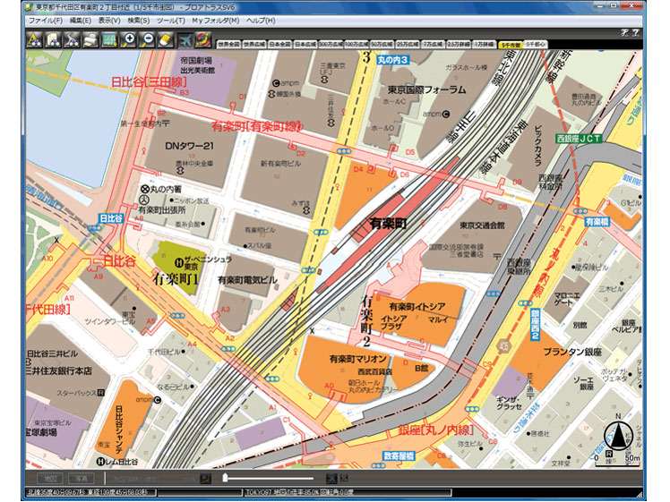Viewport: 670px width, 502px height.
Task: Click the 日比谷シャンテ building label
Action: (x=119, y=429)
